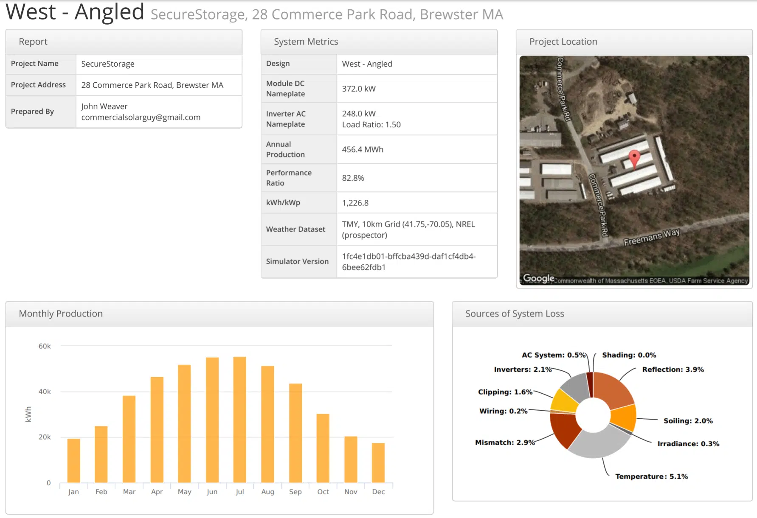Click the Temperature: 5.1% chart label

coord(651,476)
